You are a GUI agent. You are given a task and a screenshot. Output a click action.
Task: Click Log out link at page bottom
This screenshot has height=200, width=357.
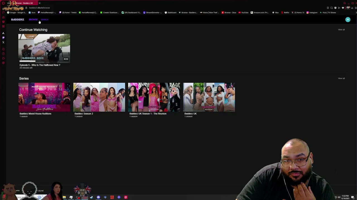[x=41, y=191]
